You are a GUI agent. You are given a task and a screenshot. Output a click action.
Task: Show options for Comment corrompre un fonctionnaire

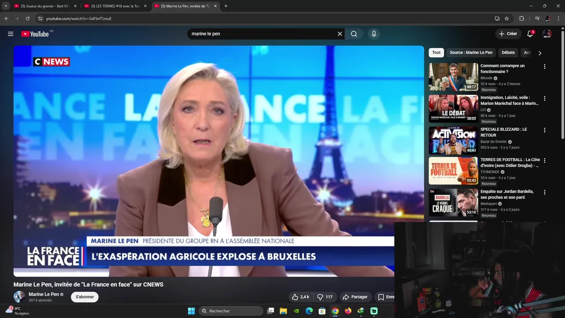[x=544, y=67]
